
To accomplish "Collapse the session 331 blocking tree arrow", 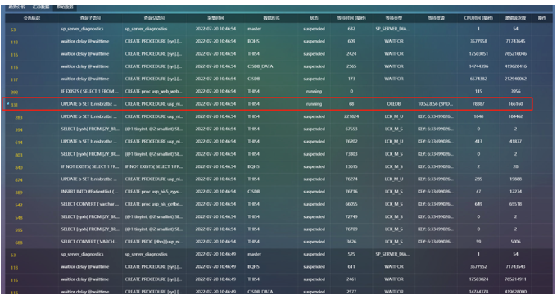I will pos(8,103).
